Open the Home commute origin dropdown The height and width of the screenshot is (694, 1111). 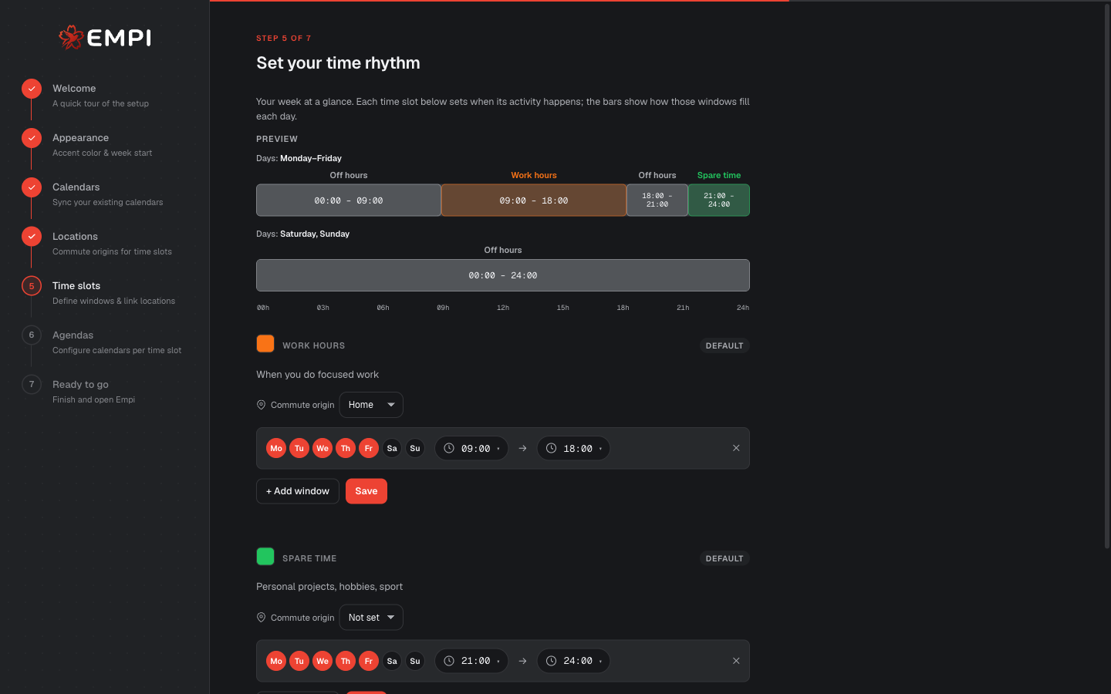371,405
